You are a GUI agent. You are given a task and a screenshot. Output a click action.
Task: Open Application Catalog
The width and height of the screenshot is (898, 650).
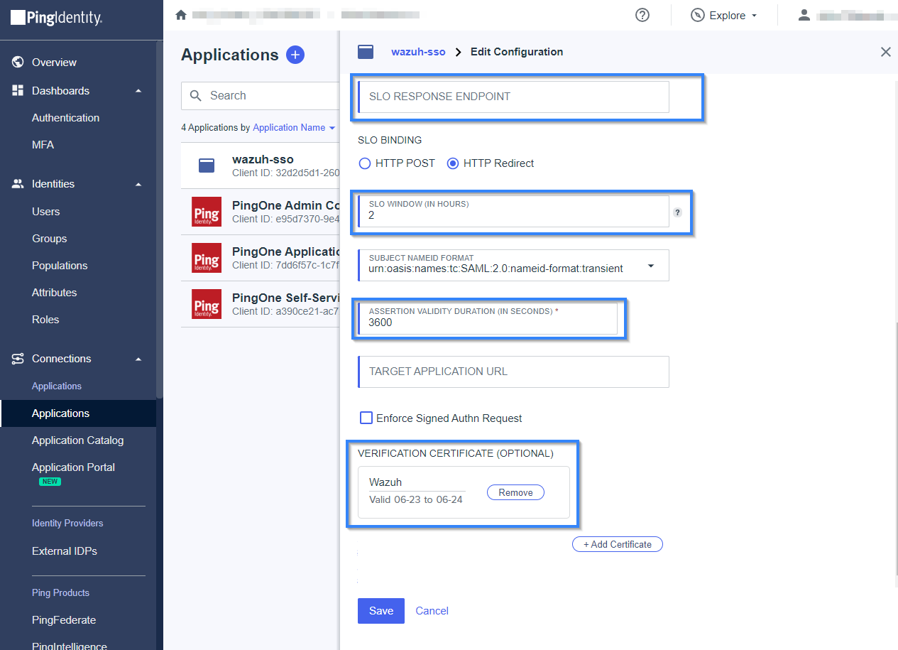(x=77, y=440)
